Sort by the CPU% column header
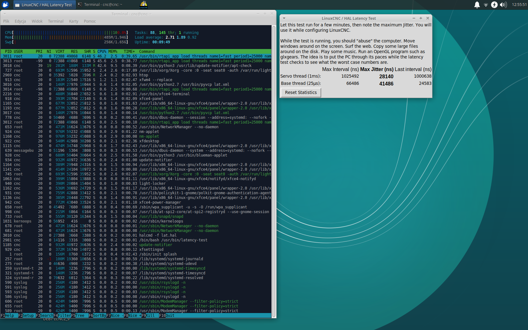This screenshot has width=528, height=330. click(102, 52)
